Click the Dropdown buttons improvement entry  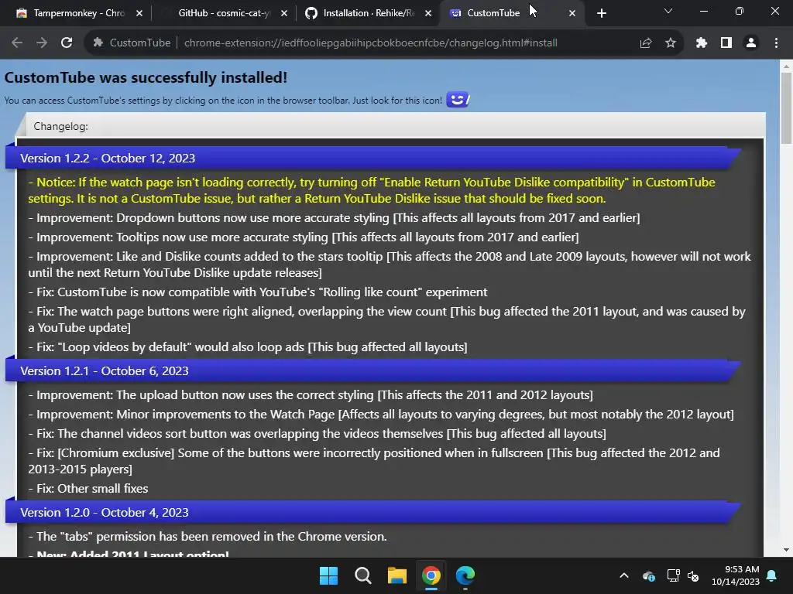(334, 217)
